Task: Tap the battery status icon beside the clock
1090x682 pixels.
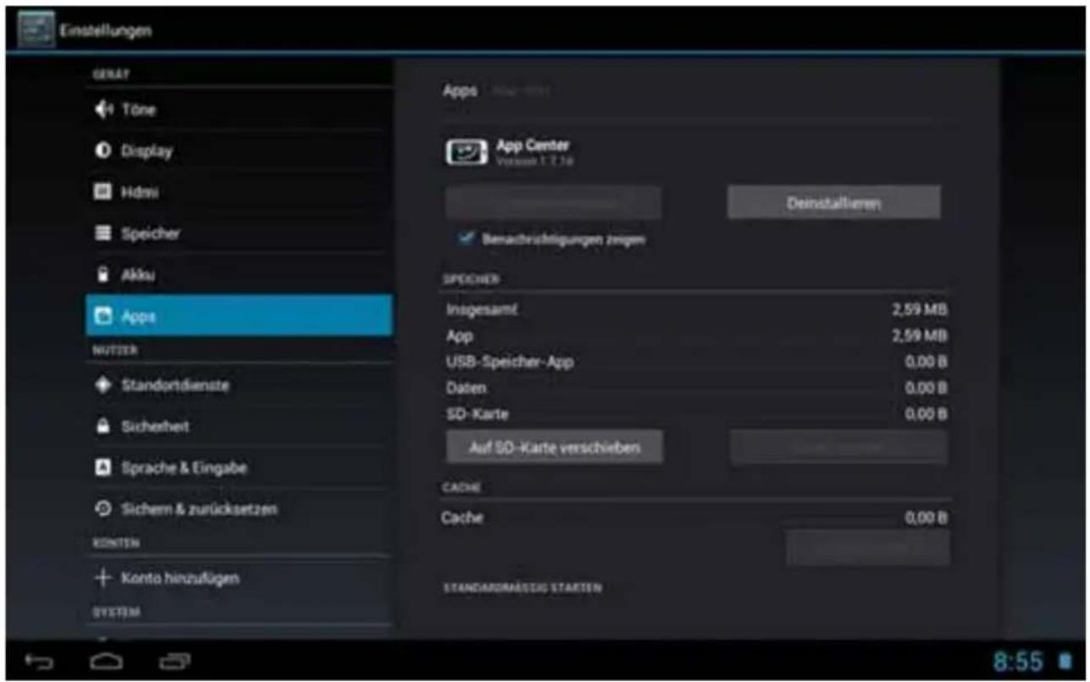Action: [1065, 661]
